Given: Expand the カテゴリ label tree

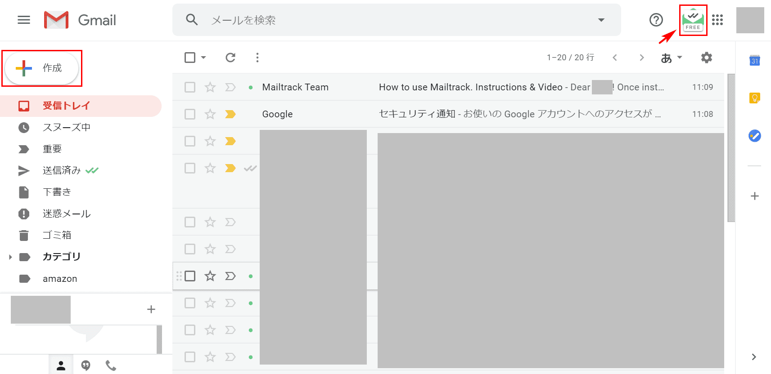Looking at the screenshot, I should (x=10, y=257).
